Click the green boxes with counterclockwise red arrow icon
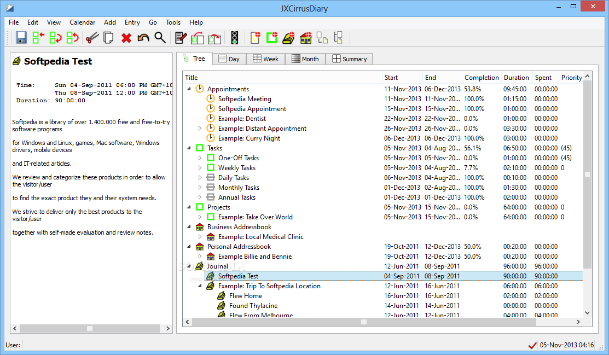The width and height of the screenshot is (609, 355). click(x=72, y=38)
